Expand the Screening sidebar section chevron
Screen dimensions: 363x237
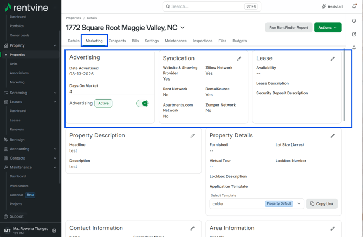tap(55, 93)
